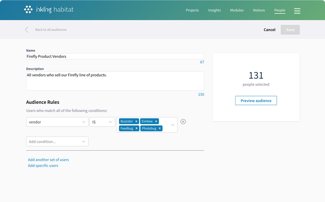The height and width of the screenshot is (202, 325).
Task: Open Notices in the top navigation
Action: (x=259, y=10)
